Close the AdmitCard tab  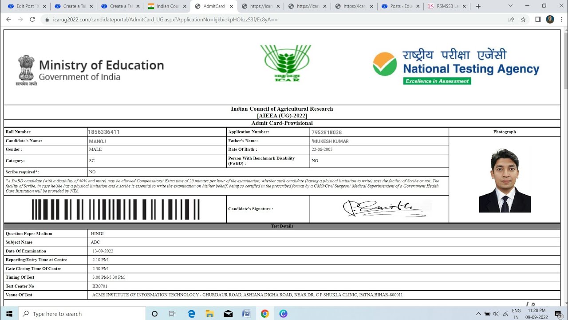231,6
